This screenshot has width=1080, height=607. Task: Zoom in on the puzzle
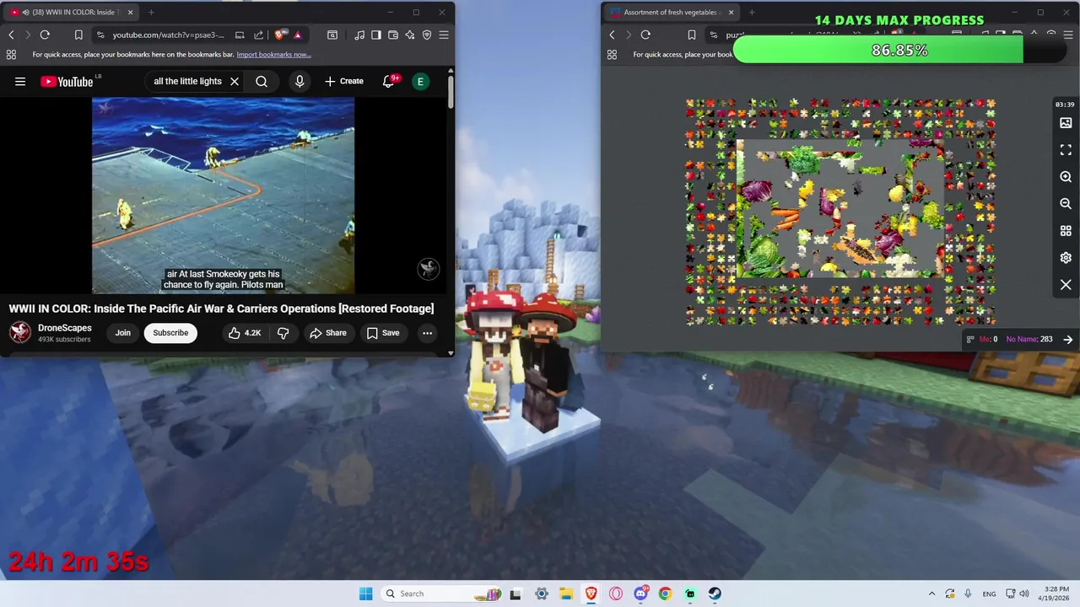pos(1066,177)
